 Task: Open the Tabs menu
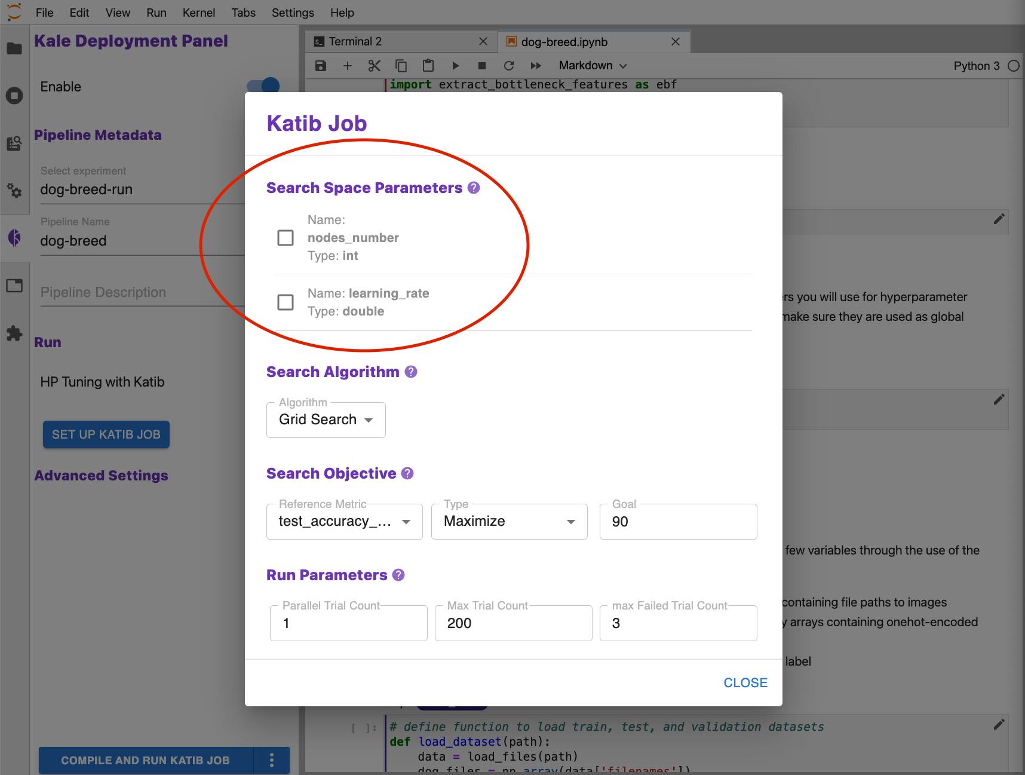244,13
